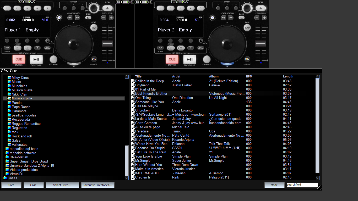Screen dimensions: 358x201
Task: Click Player 2 fast search rewind icon
Action: point(223,18)
